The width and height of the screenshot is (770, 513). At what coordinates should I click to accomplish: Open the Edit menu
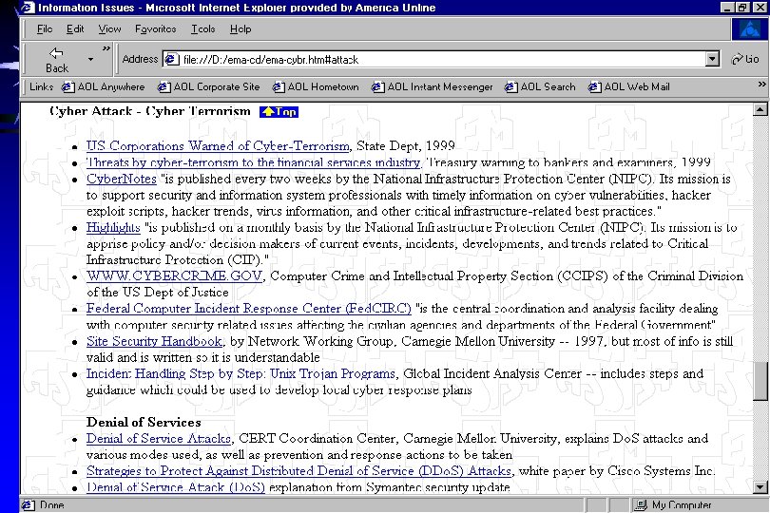pyautogui.click(x=75, y=28)
